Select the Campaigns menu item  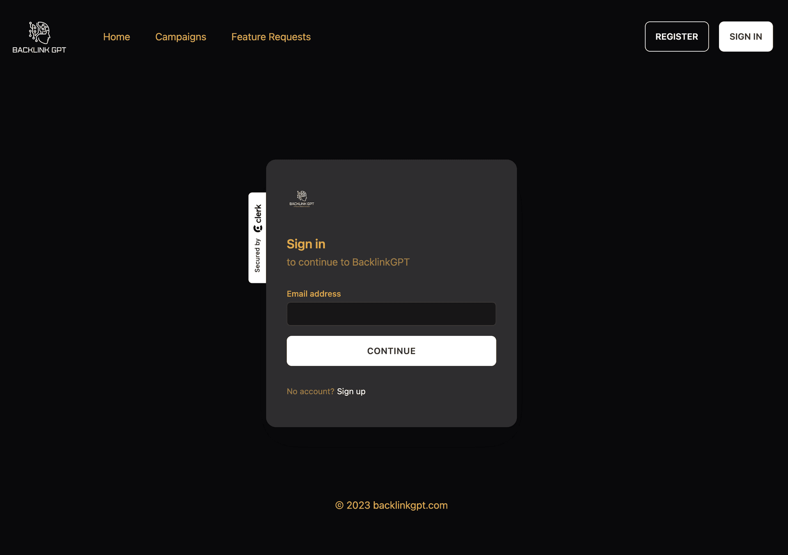181,37
